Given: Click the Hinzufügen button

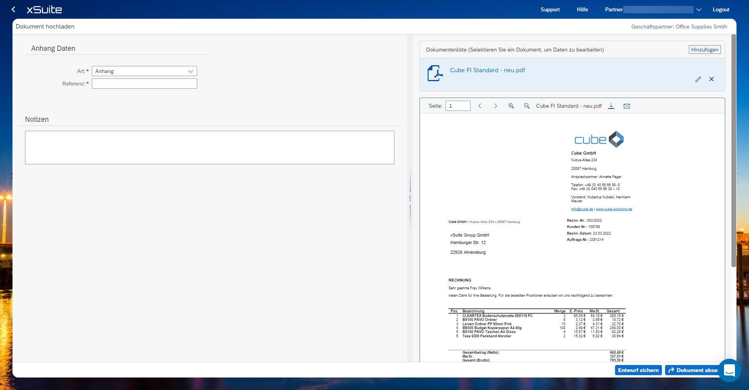Looking at the screenshot, I should pos(704,50).
